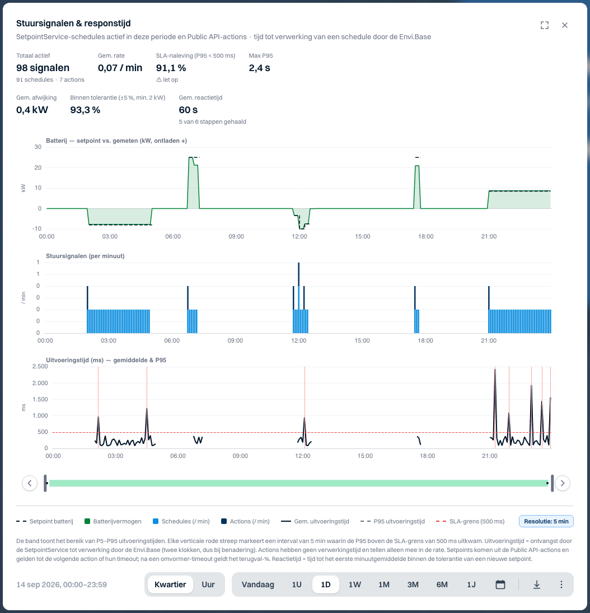Switch range to 1D
The height and width of the screenshot is (613, 590).
pos(326,584)
